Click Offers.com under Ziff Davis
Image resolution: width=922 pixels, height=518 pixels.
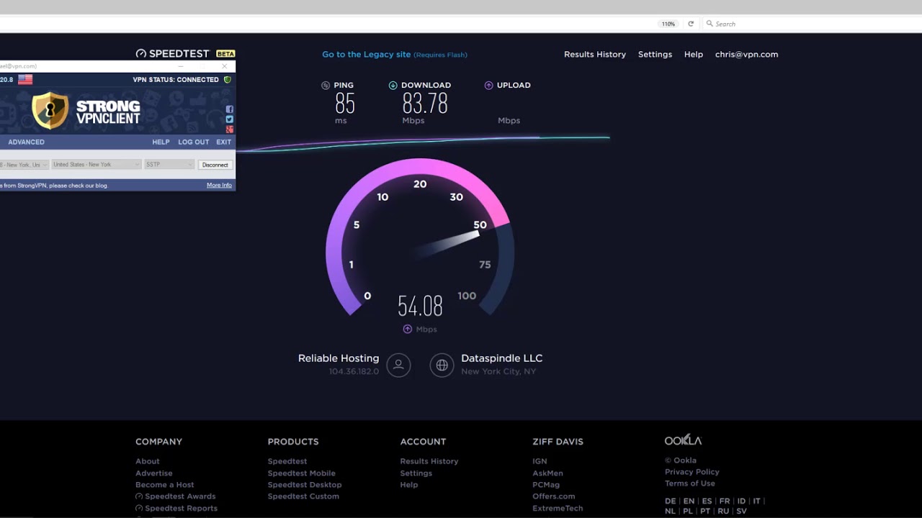point(554,496)
